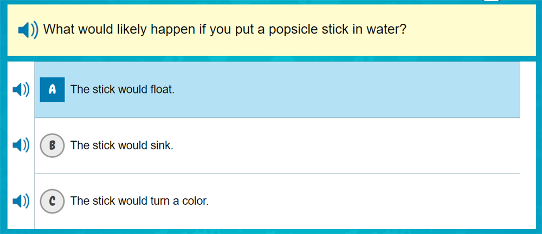Play audio for answer A

[x=21, y=90]
